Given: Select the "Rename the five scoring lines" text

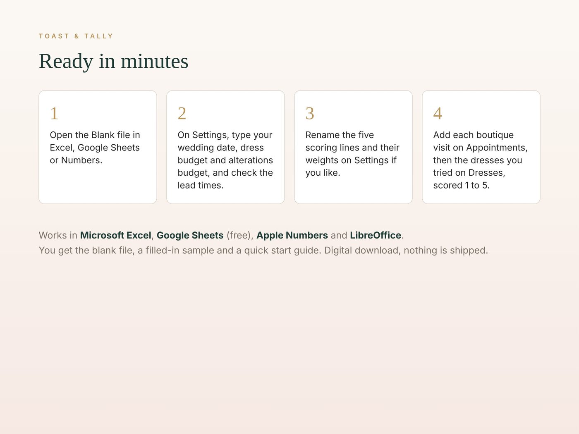Looking at the screenshot, I should (x=352, y=154).
